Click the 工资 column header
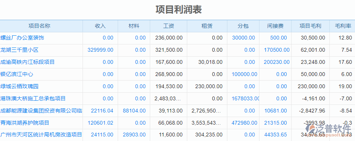The image size is (355, 141). click(x=169, y=26)
